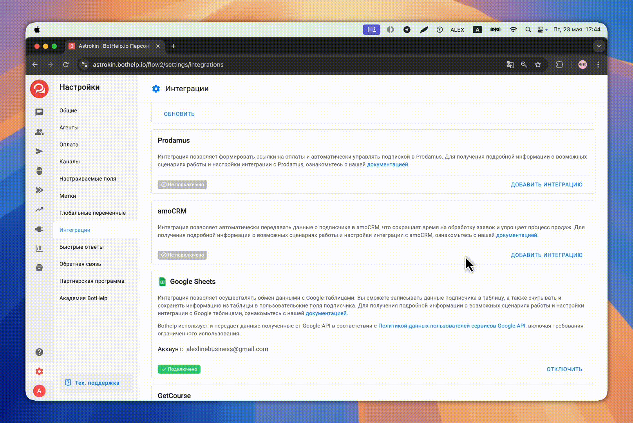Open 'Академия BotHelp' section
This screenshot has width=633, height=423.
point(83,298)
